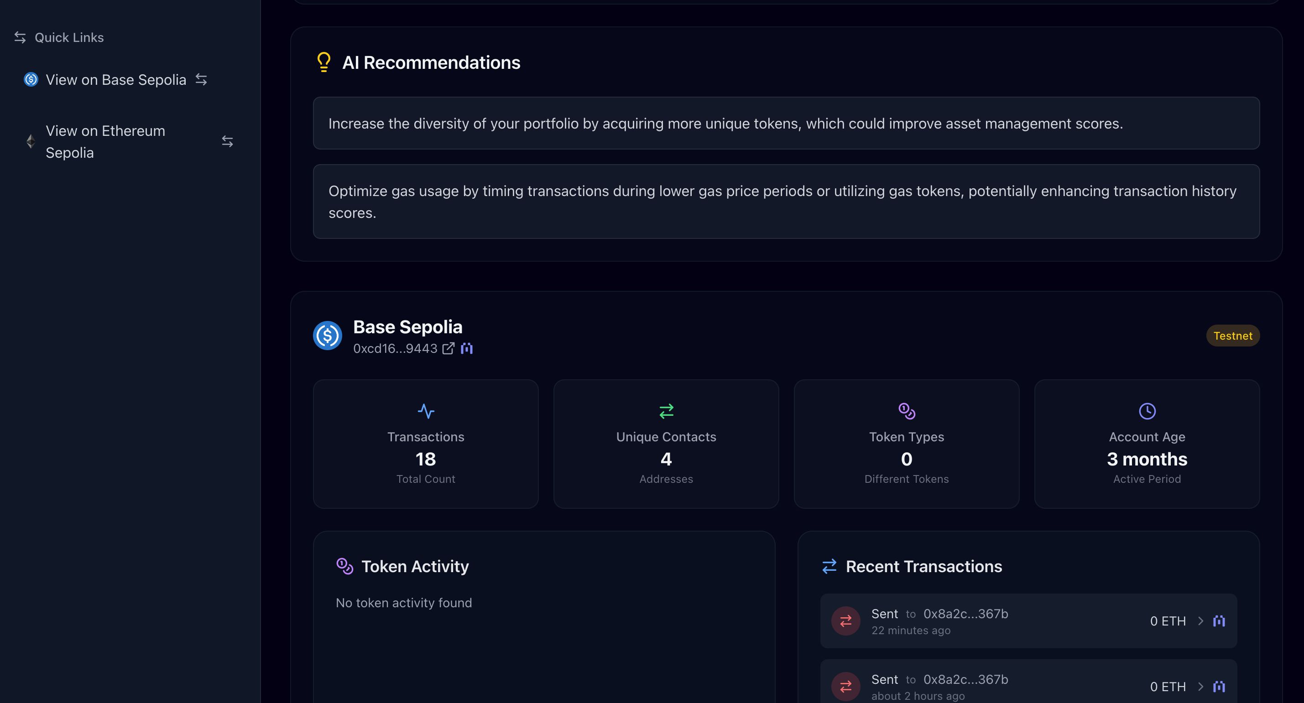Click the Testnet badge
Image resolution: width=1304 pixels, height=703 pixels.
1233,336
